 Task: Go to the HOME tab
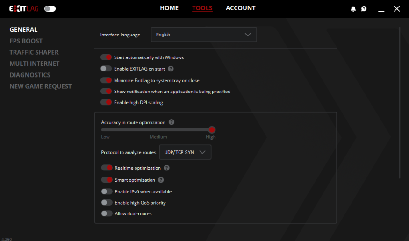(169, 8)
